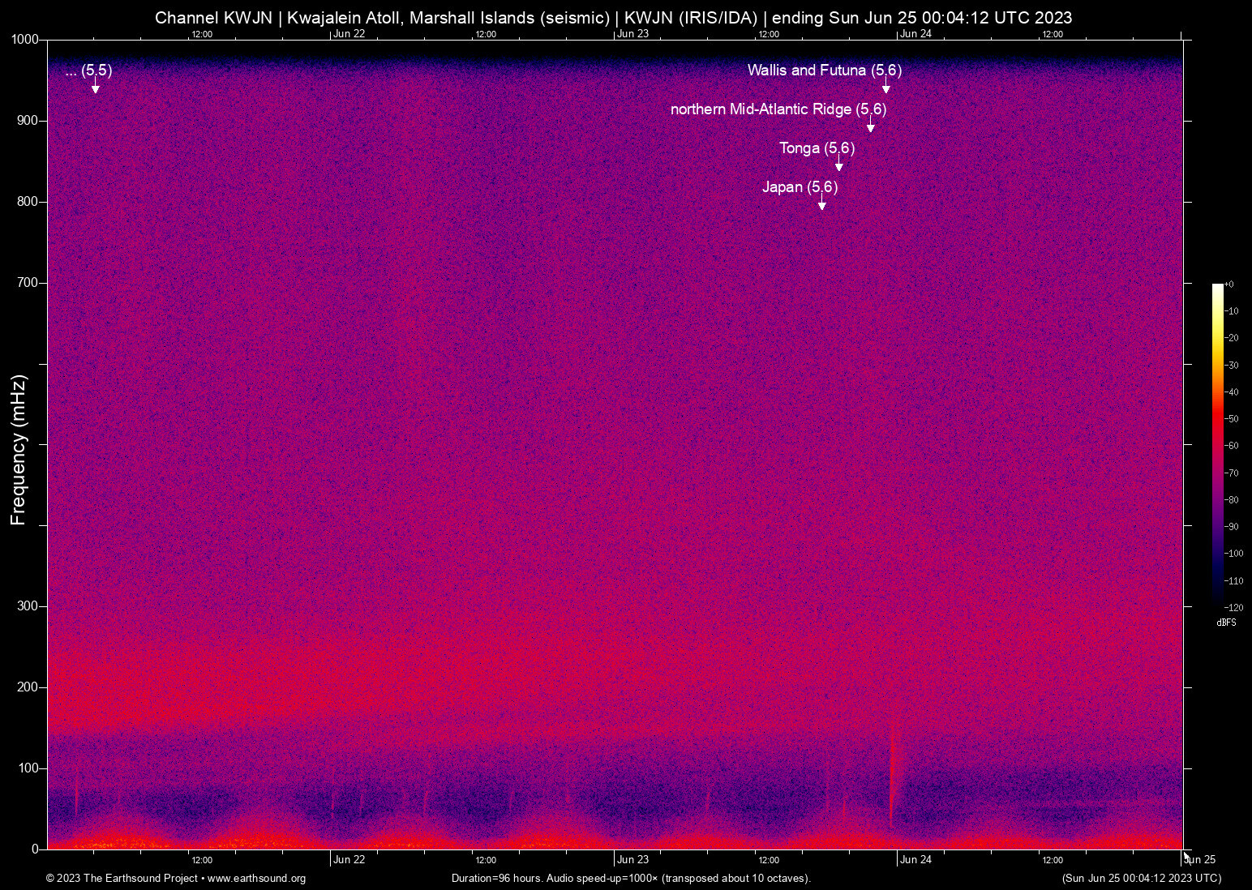Select the northern Mid-Atlantic Ridge (5.6) label
This screenshot has height=890, width=1252.
[778, 109]
